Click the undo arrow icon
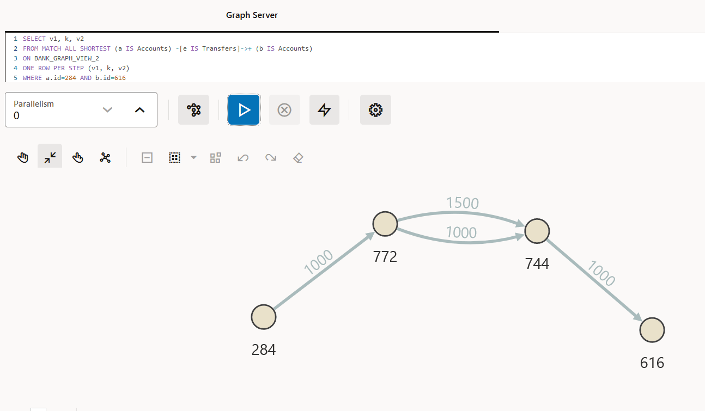Viewport: 705px width, 411px height. point(243,157)
